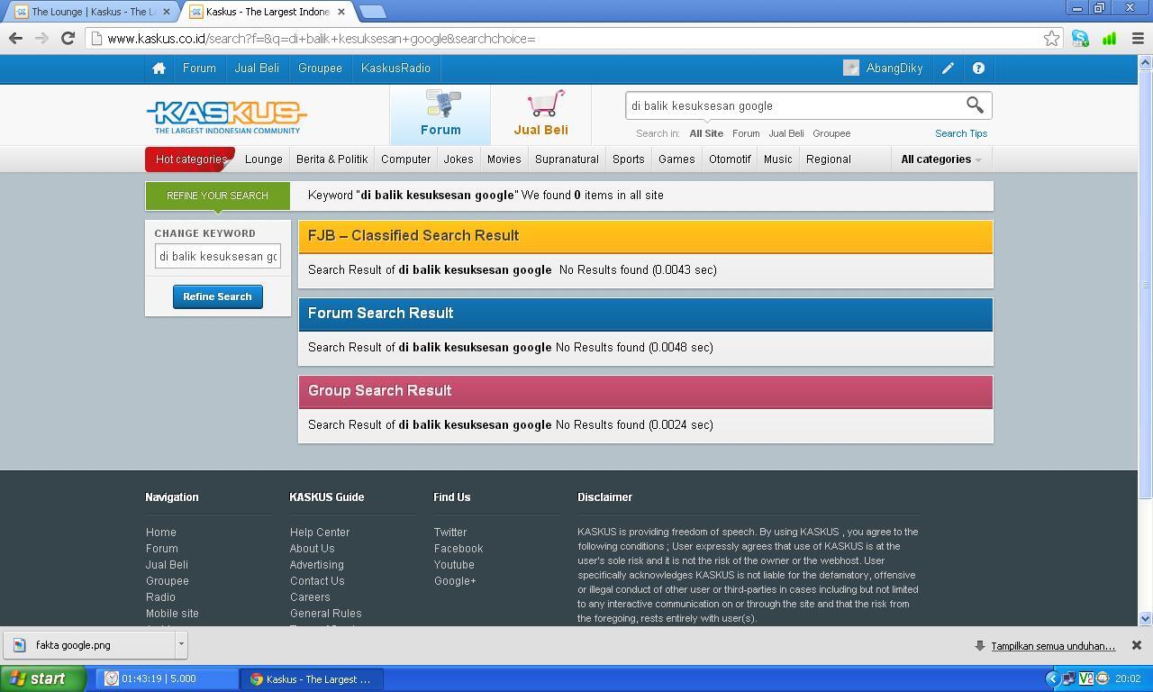Open Twitter link under Find Us
This screenshot has height=692, width=1153.
click(x=450, y=533)
